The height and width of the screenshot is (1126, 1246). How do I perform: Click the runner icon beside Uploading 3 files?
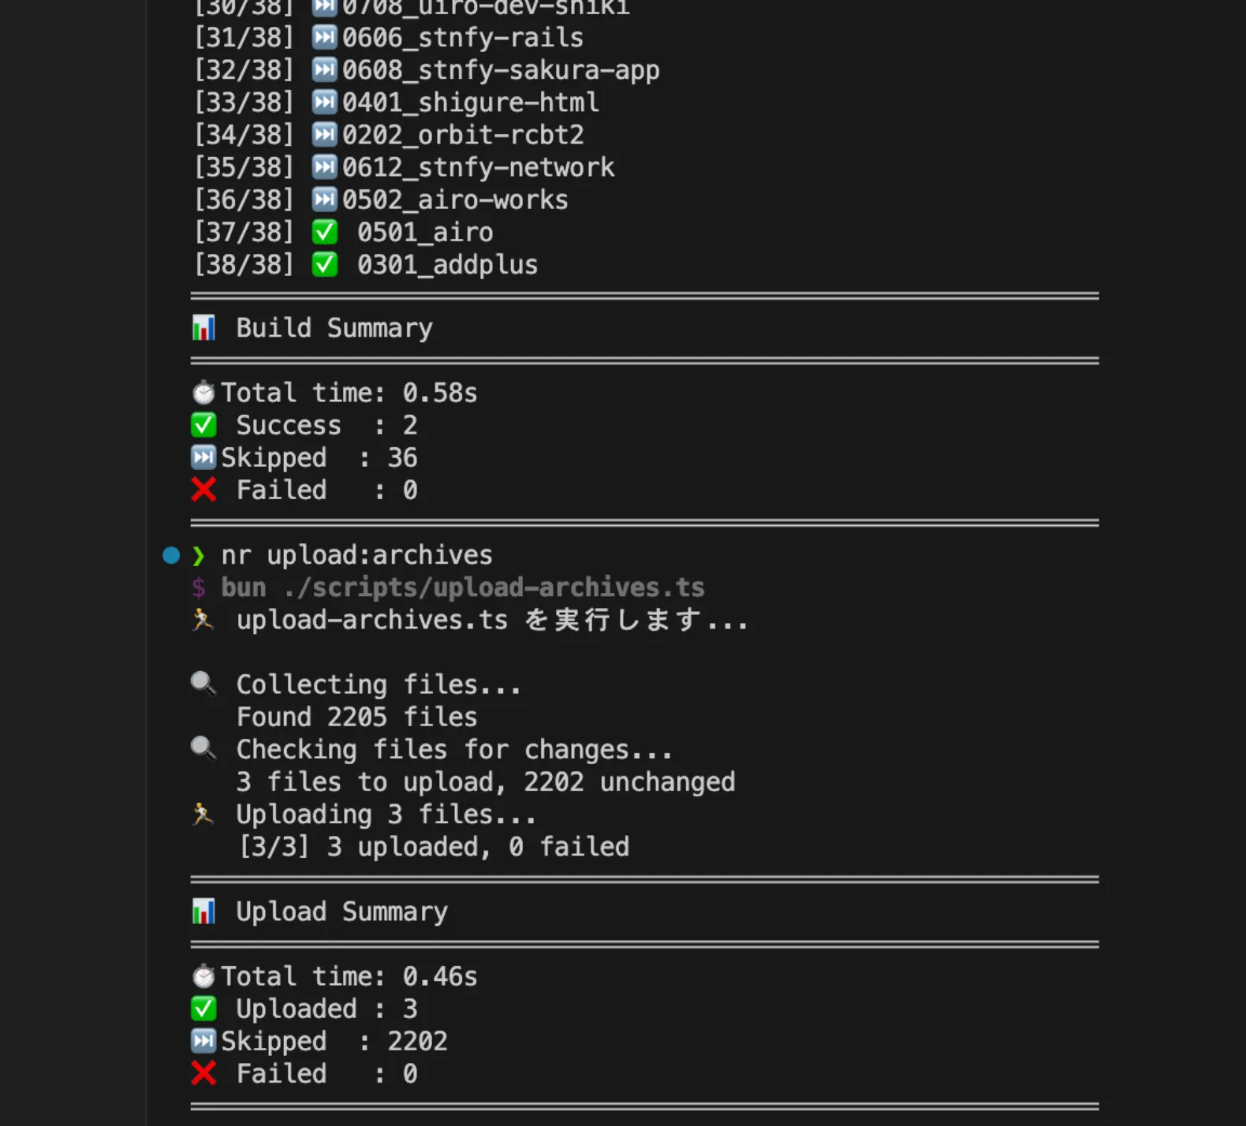pos(203,814)
